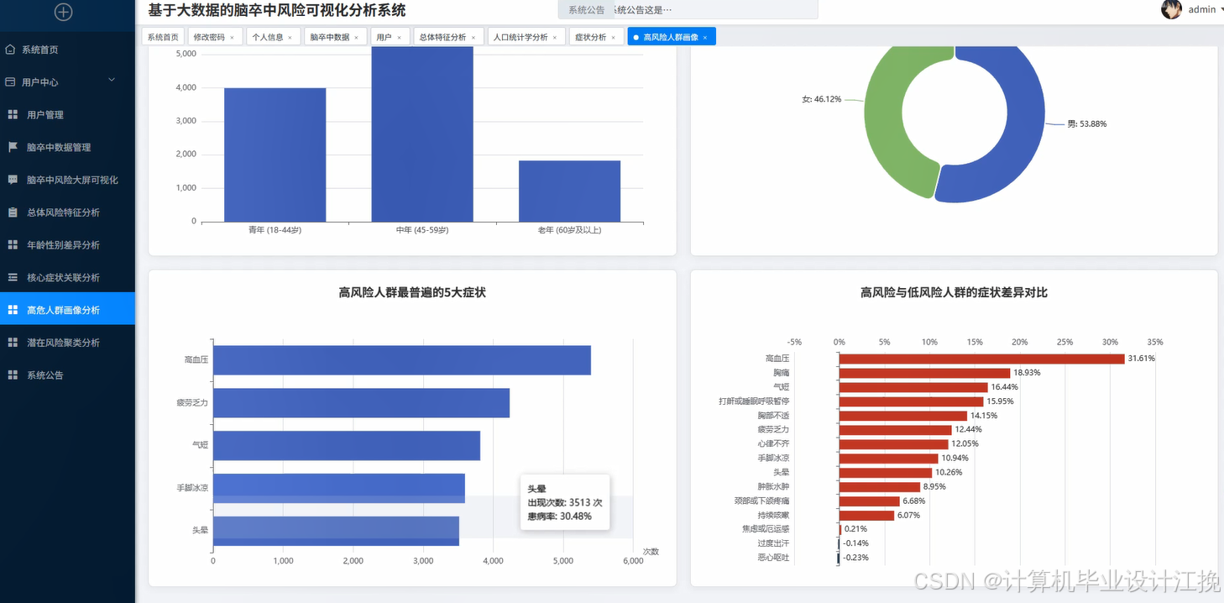Click the 高危人群画像分析 grid icon
Screen dimensions: 1224x603
[x=13, y=310]
